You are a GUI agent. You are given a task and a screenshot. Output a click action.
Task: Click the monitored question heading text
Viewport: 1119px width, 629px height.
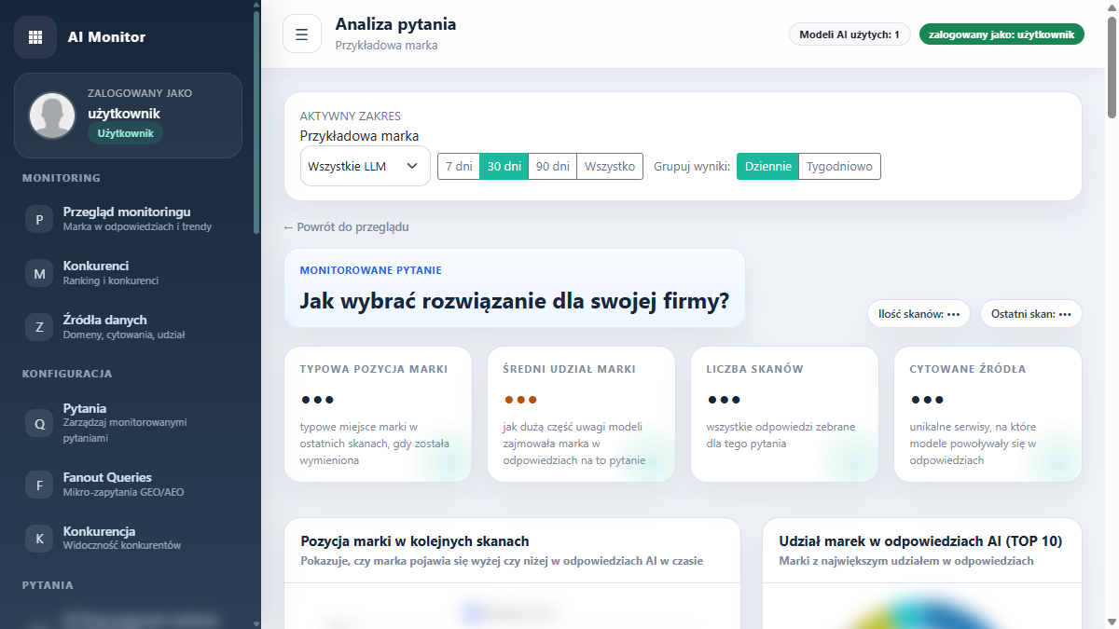515,301
